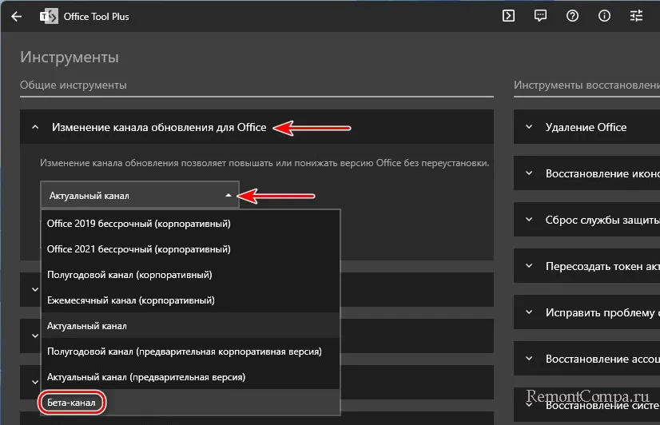Click the Office Tool Plus logo
Image resolution: width=660 pixels, height=425 pixels.
pos(47,16)
